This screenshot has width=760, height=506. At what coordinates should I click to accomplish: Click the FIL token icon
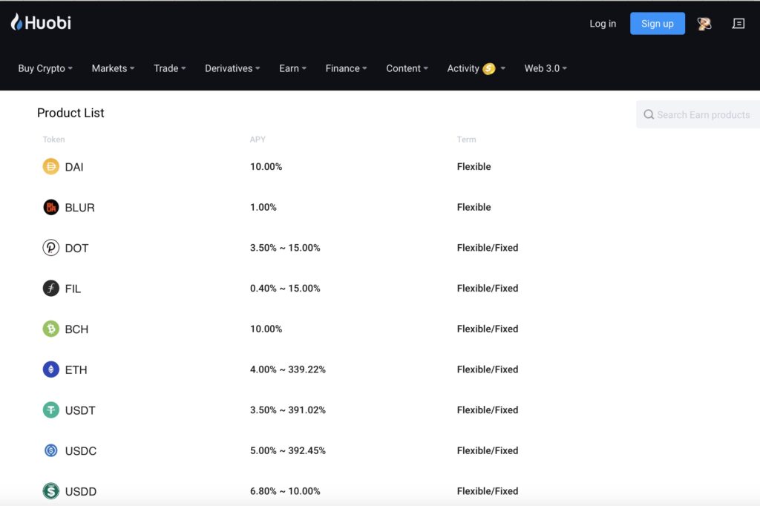click(x=51, y=288)
